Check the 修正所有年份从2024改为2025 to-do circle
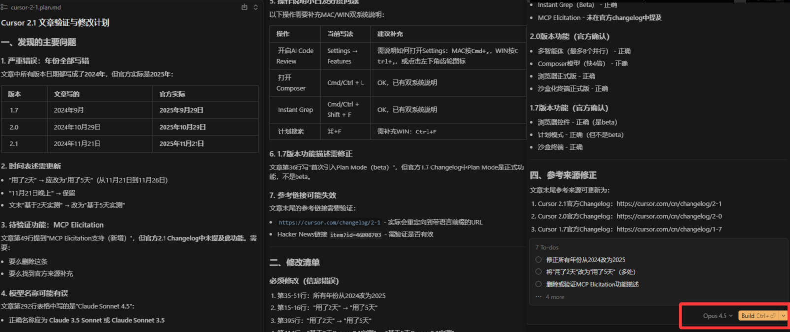The image size is (790, 332). 538,260
